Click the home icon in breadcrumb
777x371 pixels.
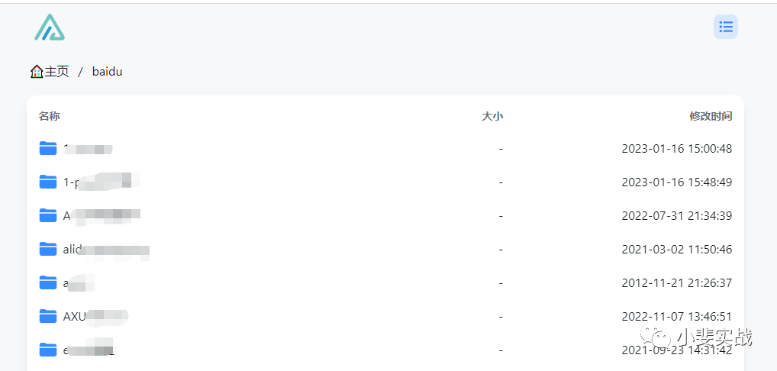click(x=37, y=72)
